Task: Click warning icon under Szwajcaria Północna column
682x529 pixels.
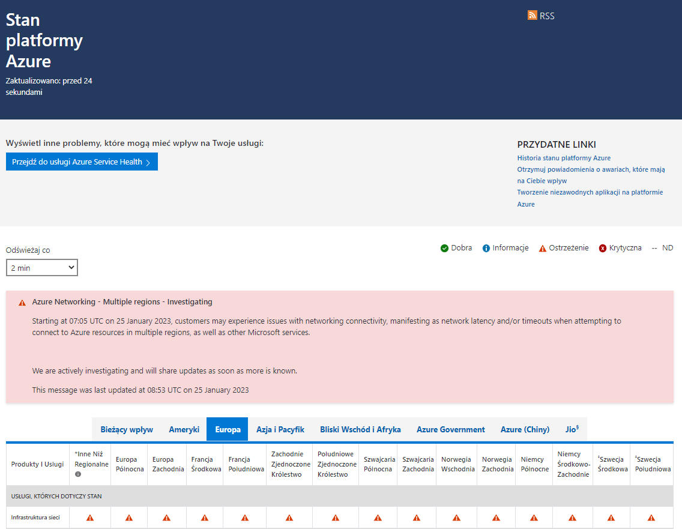Action: coord(378,518)
